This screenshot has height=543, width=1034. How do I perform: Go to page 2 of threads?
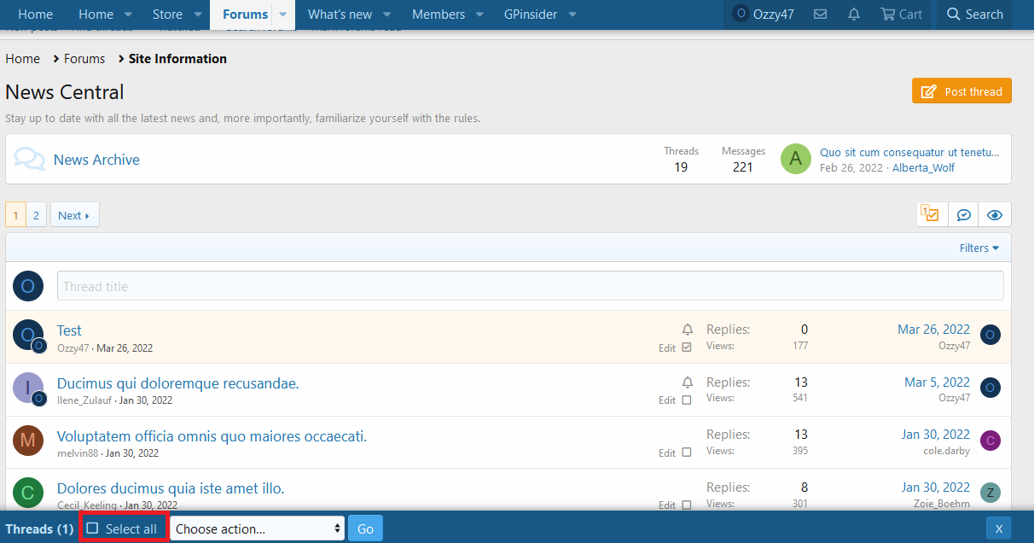[36, 215]
